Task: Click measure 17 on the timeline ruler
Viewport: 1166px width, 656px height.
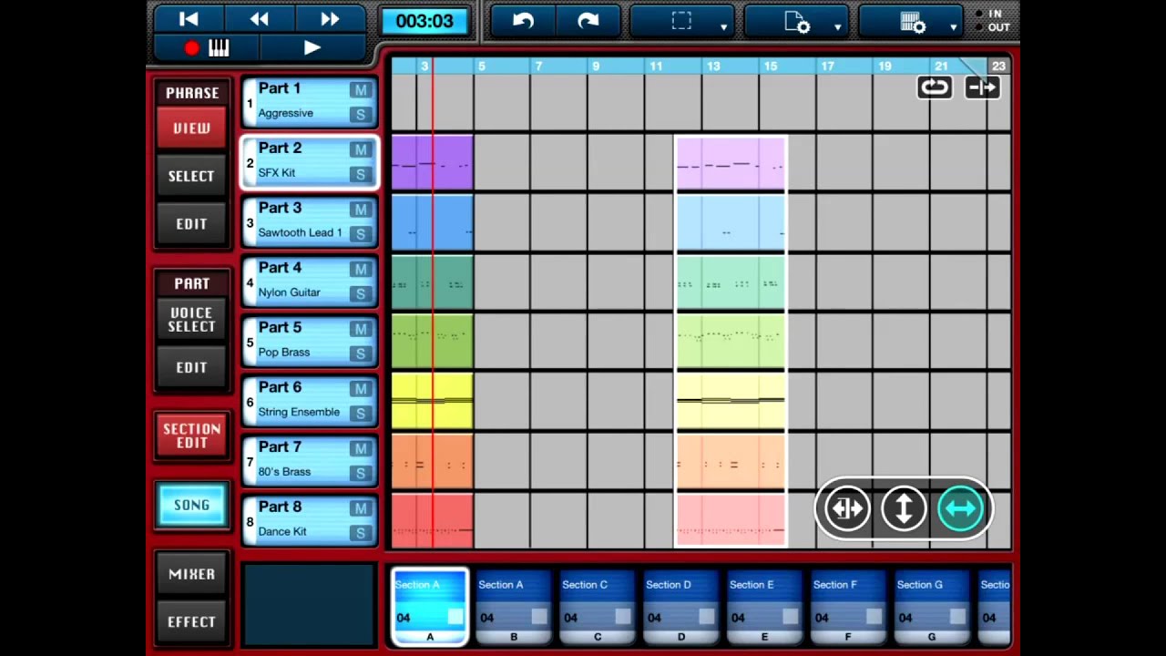Action: tap(827, 66)
